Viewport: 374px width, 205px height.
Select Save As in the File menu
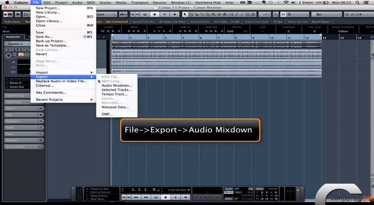pos(63,37)
